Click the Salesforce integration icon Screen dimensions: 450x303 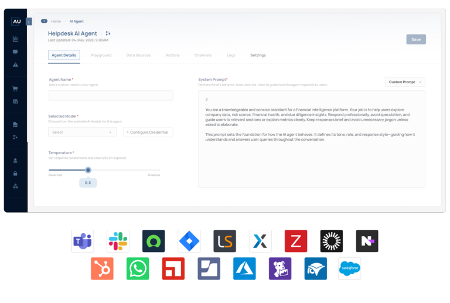coord(350,268)
